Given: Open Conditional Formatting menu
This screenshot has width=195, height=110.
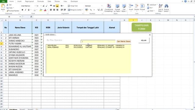Looking at the screenshot, I should click(x=109, y=8).
